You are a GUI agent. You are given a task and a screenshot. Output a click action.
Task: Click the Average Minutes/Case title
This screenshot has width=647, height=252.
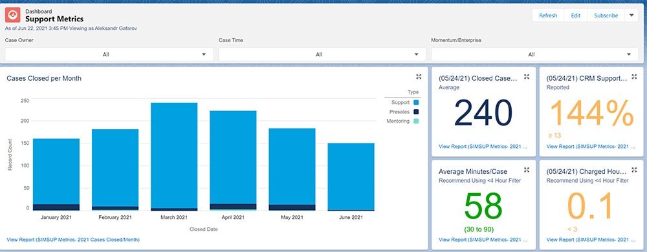tap(473, 171)
